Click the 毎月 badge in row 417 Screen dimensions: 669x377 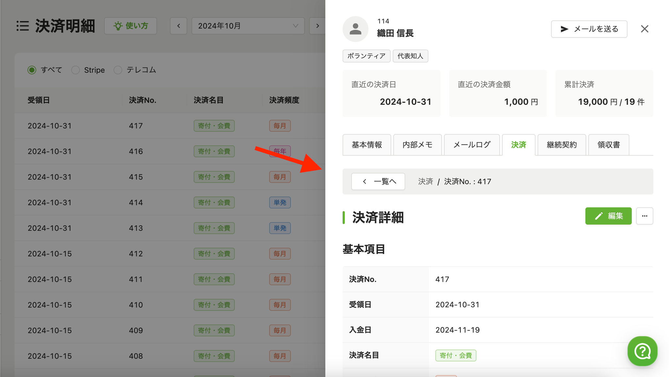[x=280, y=126]
